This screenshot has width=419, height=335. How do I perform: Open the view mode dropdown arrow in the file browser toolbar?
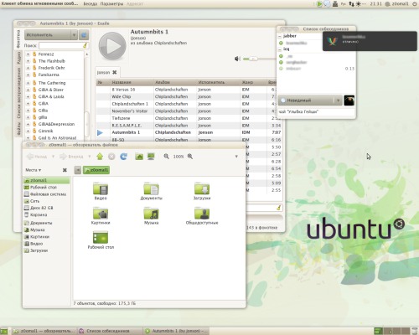(236, 157)
